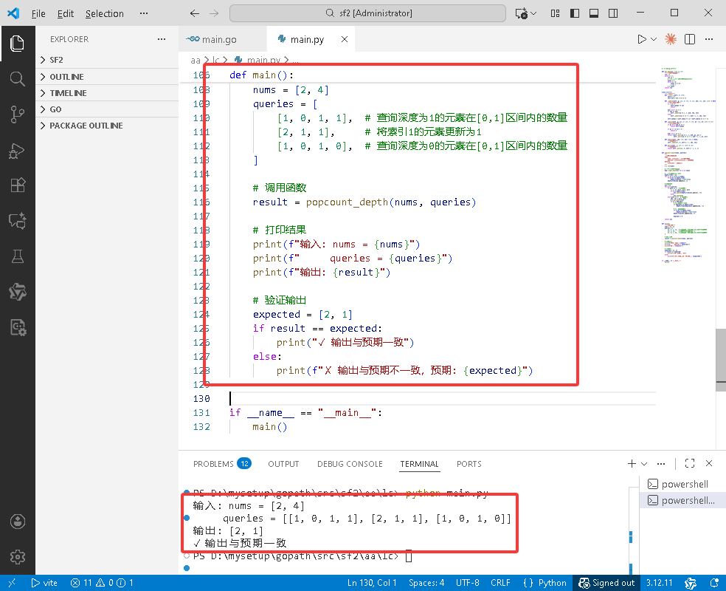Expand the SF2 folder section

point(107,60)
